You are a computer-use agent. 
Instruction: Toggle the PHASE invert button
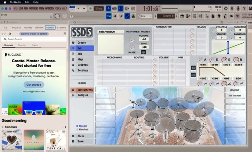pos(143,52)
